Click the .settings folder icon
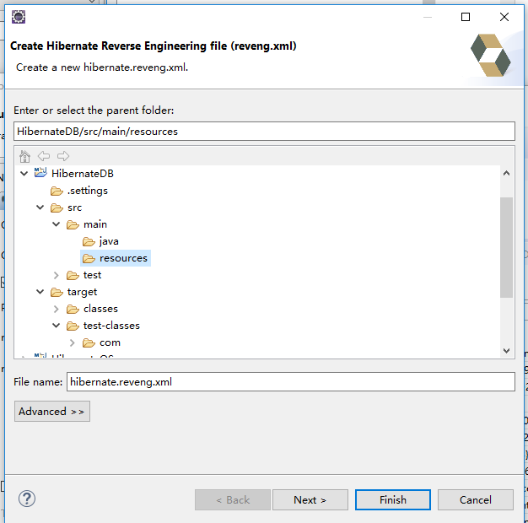528x523 pixels. (x=57, y=191)
